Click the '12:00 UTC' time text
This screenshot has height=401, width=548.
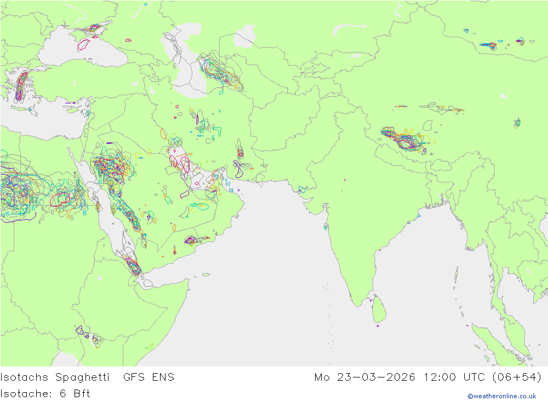click(454, 377)
